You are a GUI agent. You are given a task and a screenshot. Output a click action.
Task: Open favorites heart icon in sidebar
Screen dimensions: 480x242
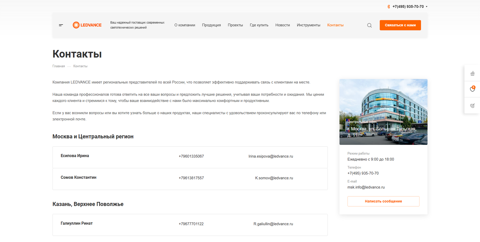pyautogui.click(x=472, y=89)
